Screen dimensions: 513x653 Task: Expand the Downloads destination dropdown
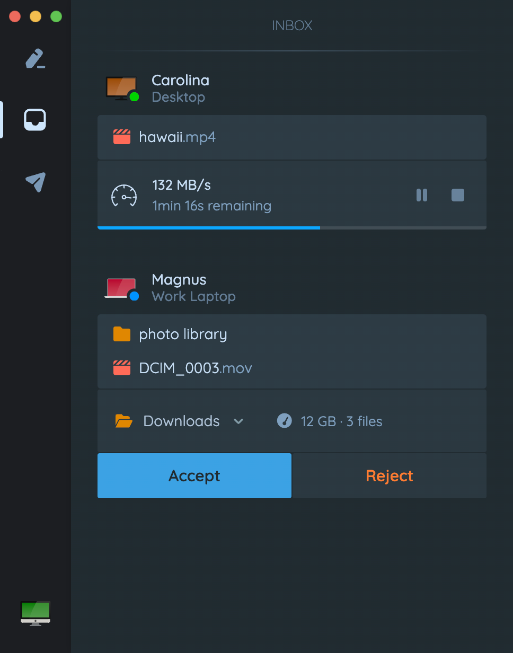[238, 421]
